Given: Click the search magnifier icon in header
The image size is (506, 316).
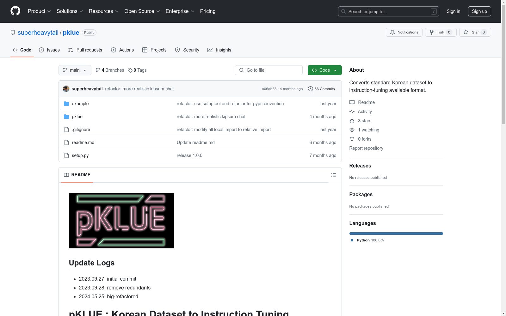Looking at the screenshot, I should (343, 11).
